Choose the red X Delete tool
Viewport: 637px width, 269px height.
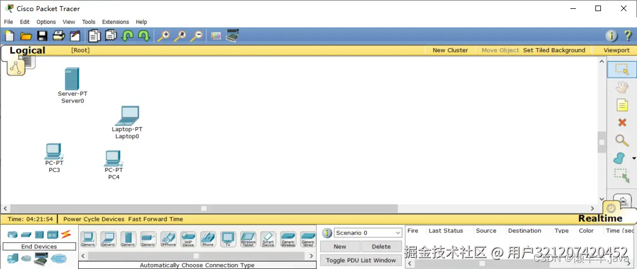click(x=622, y=123)
